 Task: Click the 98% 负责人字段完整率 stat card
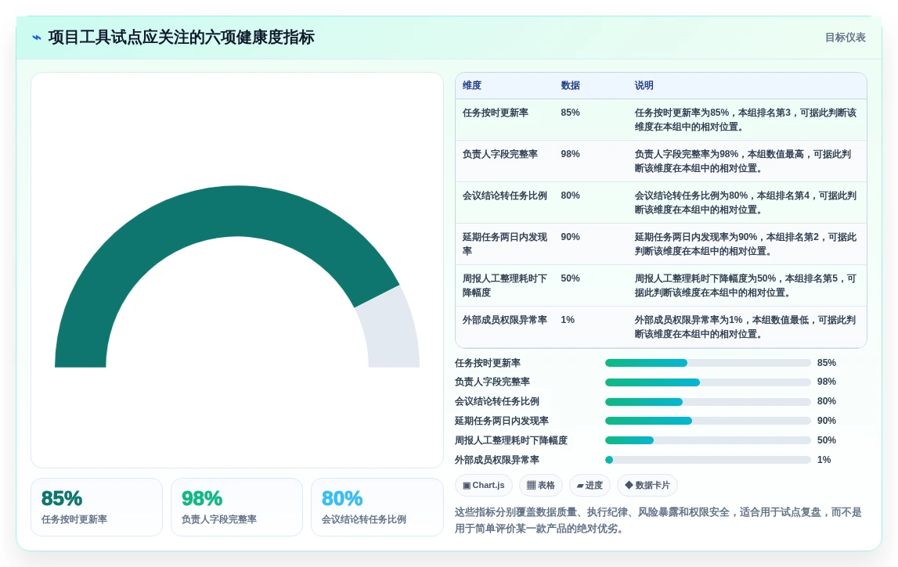click(236, 508)
